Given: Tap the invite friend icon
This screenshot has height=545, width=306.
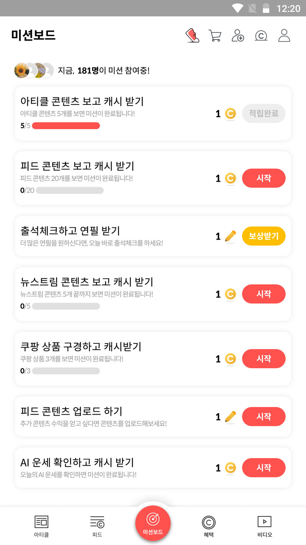Looking at the screenshot, I should [238, 36].
